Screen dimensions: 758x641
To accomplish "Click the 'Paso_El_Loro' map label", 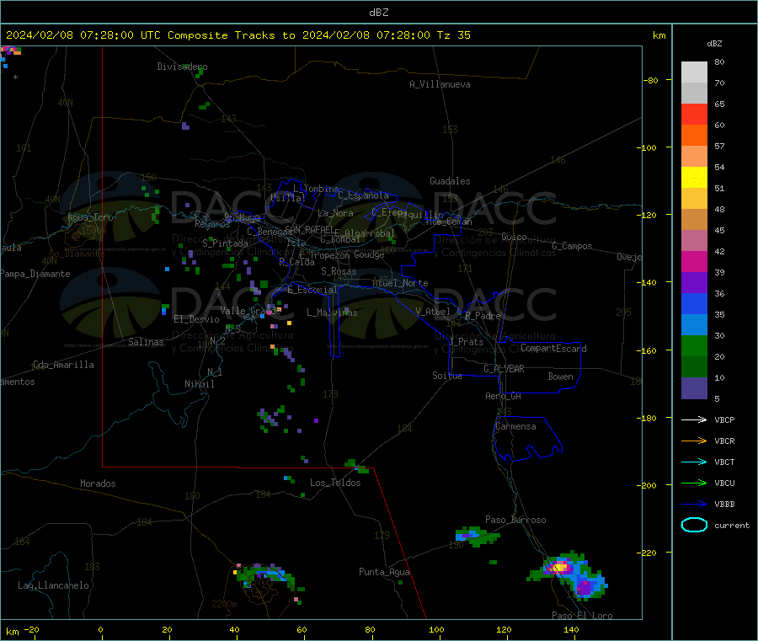I will coord(582,616).
